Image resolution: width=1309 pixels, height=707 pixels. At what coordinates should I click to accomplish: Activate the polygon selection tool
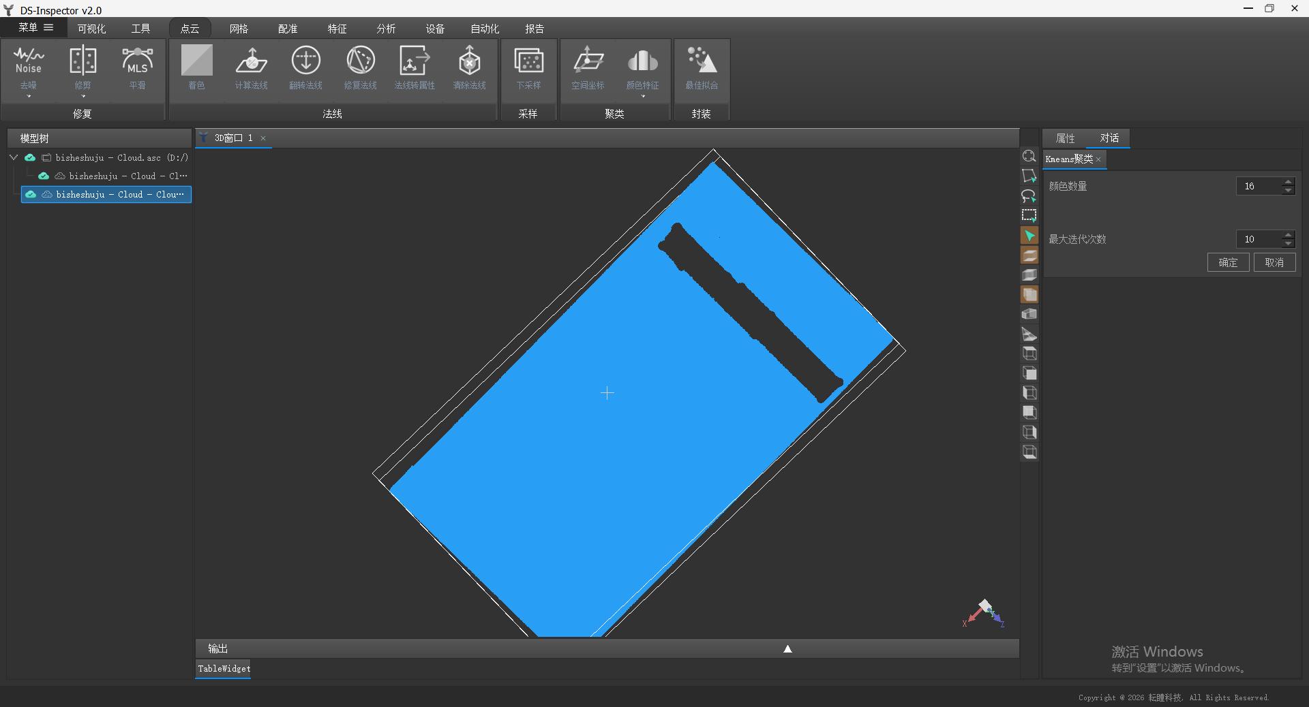pos(1029,176)
